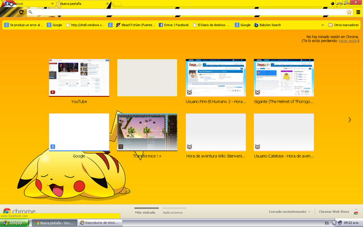The image size is (363, 227).
Task: Bookmark this page with the star icon
Action: 349,12
